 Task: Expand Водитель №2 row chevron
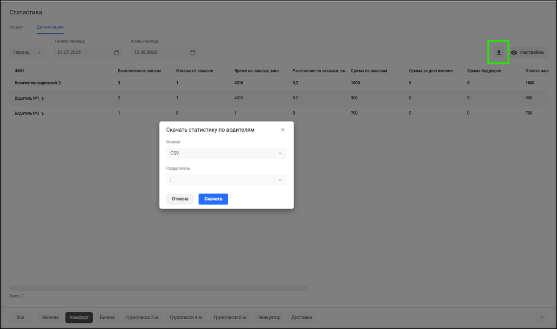pyautogui.click(x=43, y=114)
